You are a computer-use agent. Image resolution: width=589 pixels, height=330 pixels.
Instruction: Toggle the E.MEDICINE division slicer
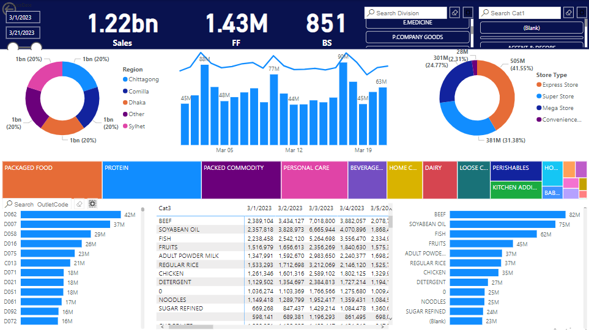pos(417,23)
